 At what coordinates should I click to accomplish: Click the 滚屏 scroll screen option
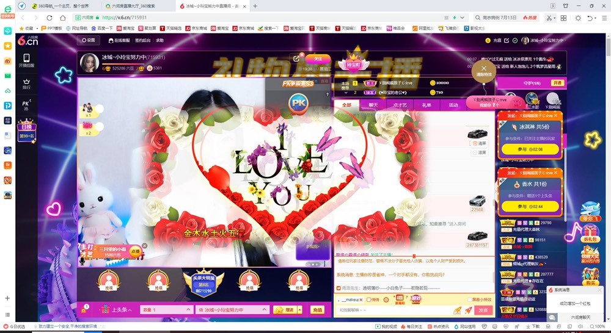480,152
